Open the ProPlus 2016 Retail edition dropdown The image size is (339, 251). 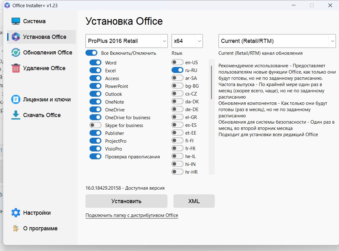click(x=126, y=41)
